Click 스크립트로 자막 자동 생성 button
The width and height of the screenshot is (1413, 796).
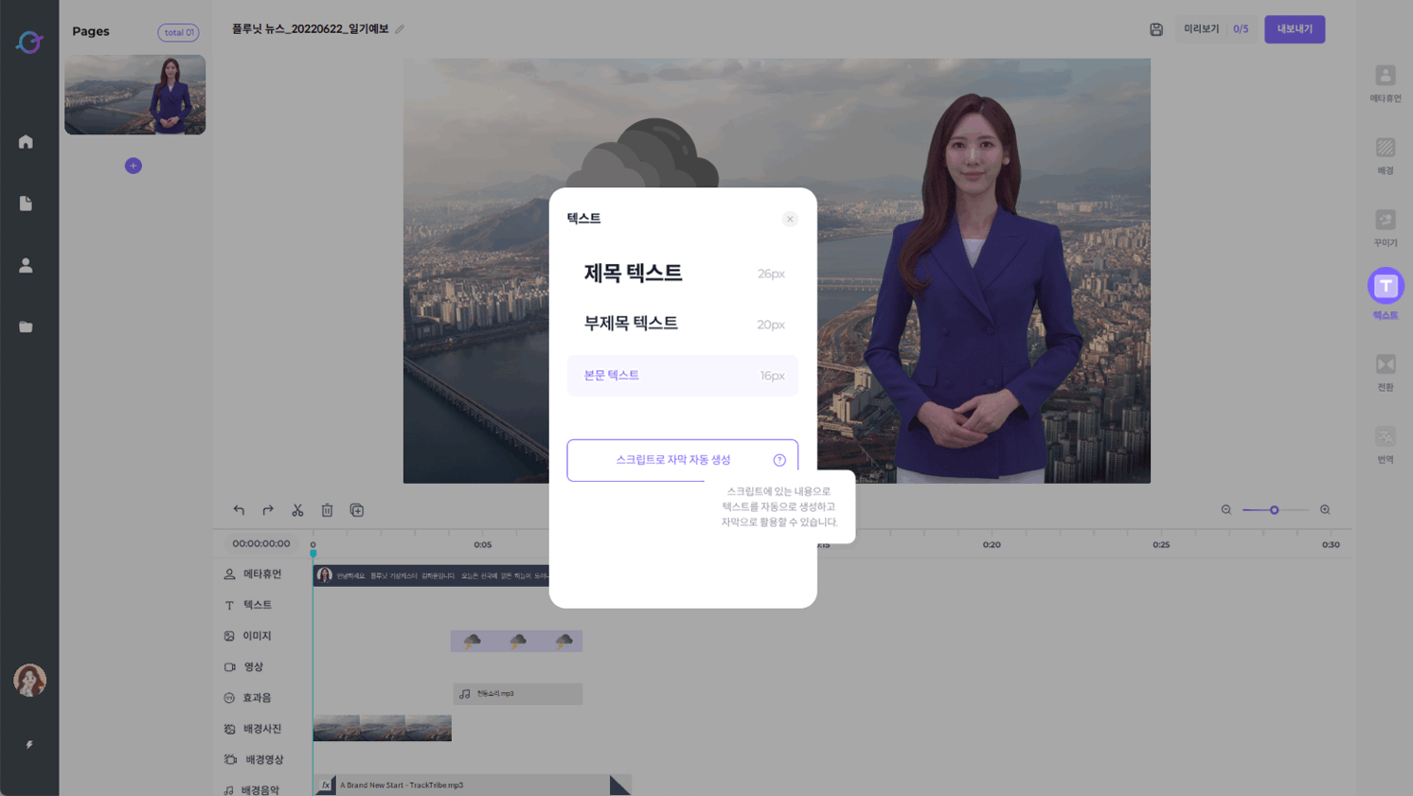coord(672,460)
